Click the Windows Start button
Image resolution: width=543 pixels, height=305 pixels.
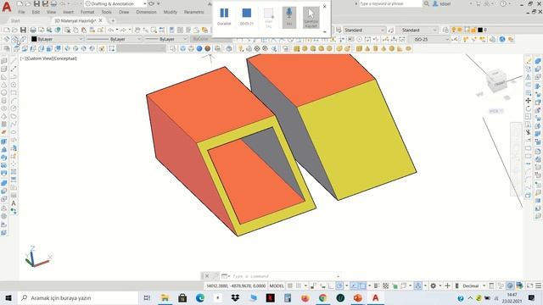pos(8,297)
